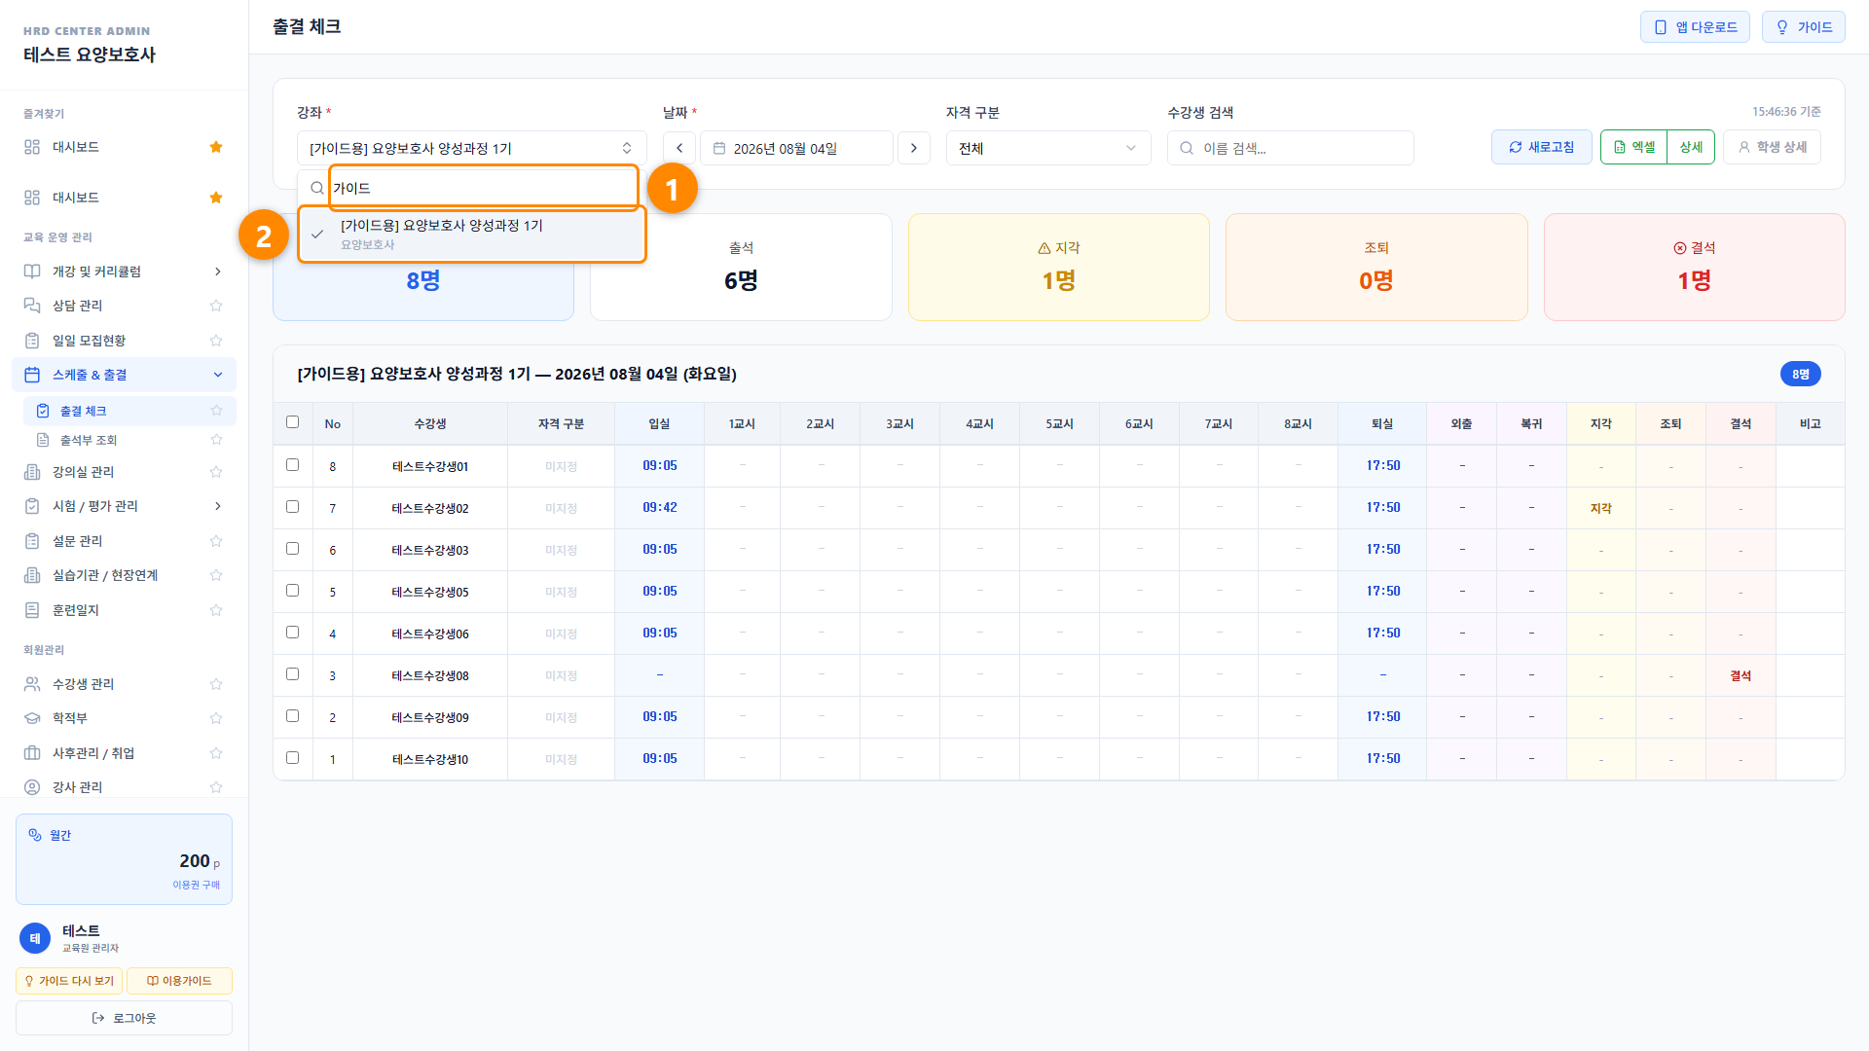Toggle favorite star for 설문 관리

tap(216, 541)
